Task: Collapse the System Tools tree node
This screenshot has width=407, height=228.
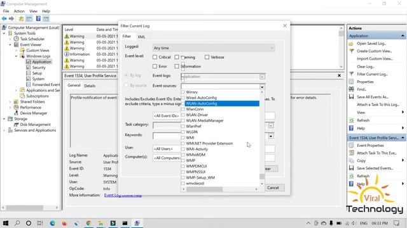Action: pos(4,34)
